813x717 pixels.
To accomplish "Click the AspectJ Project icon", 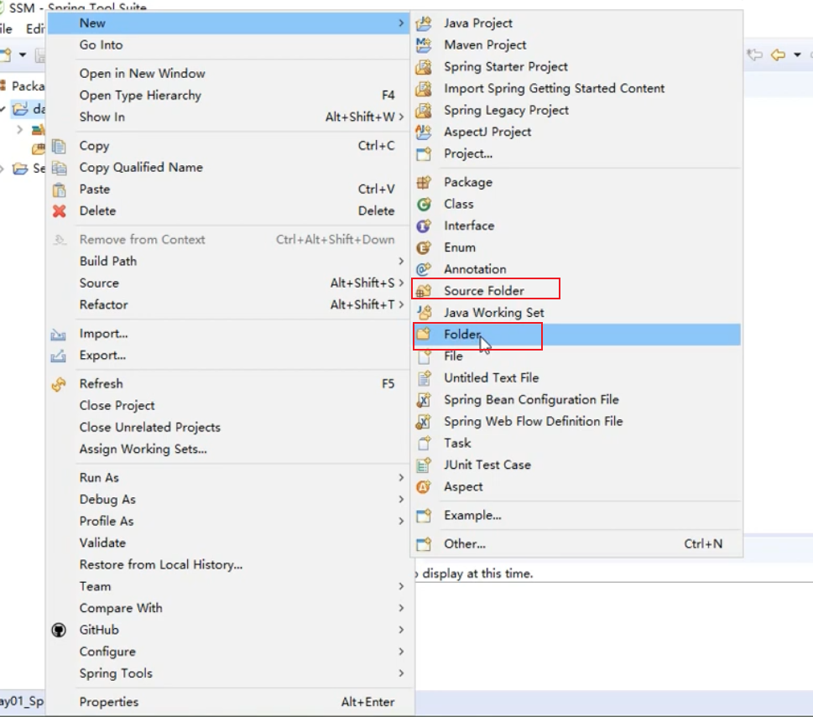I will [424, 132].
